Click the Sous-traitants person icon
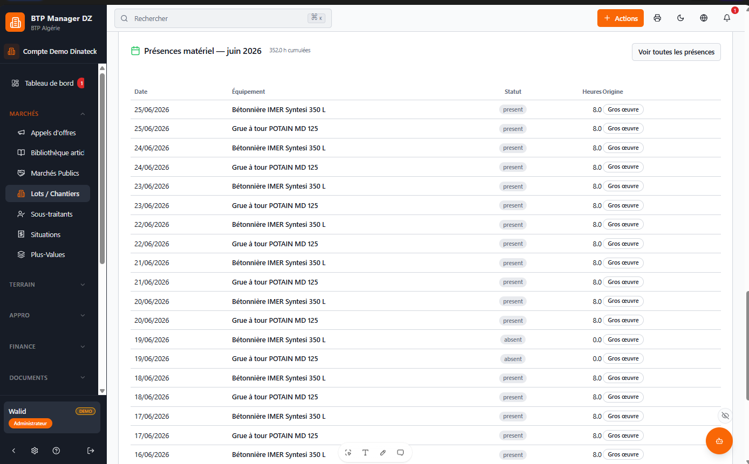This screenshot has width=749, height=464. tap(21, 214)
